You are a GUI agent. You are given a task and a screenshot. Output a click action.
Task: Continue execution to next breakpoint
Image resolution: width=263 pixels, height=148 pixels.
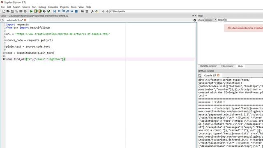[72, 11]
